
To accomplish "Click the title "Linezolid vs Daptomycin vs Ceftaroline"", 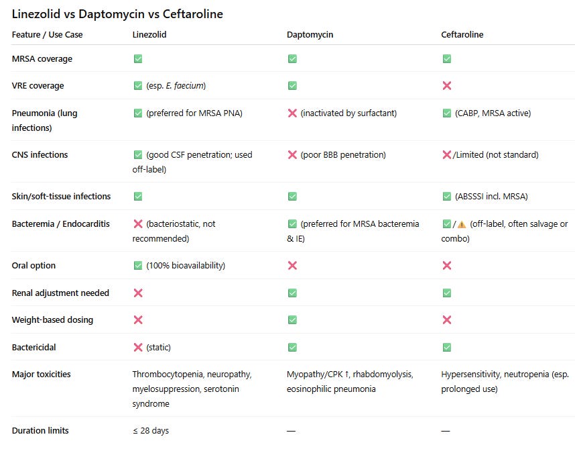I will click(117, 14).
